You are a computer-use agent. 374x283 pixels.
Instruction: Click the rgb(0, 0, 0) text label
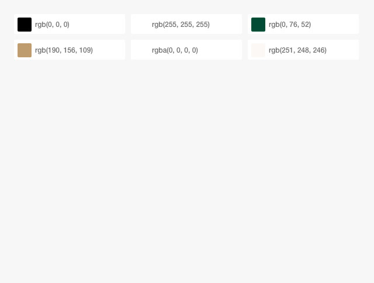52,25
